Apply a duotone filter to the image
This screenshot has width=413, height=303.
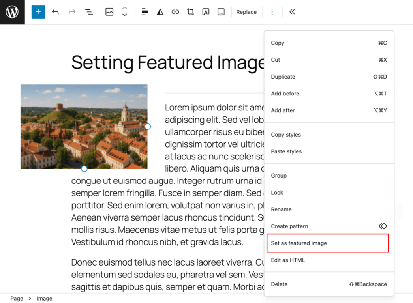coord(160,12)
